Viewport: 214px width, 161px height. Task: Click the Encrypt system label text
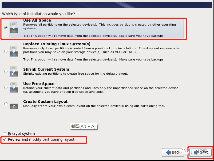coord(21,134)
